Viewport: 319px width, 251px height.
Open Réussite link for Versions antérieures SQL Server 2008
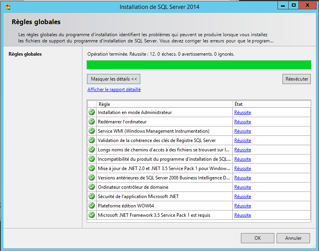click(x=242, y=178)
